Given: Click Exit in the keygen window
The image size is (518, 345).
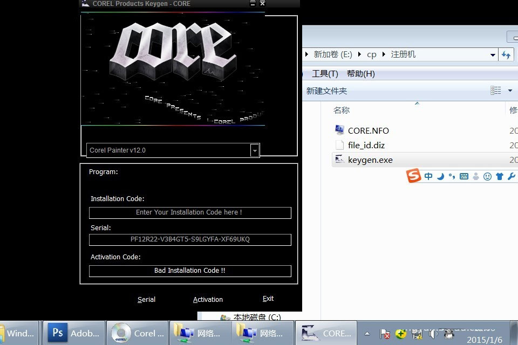Looking at the screenshot, I should click(268, 299).
